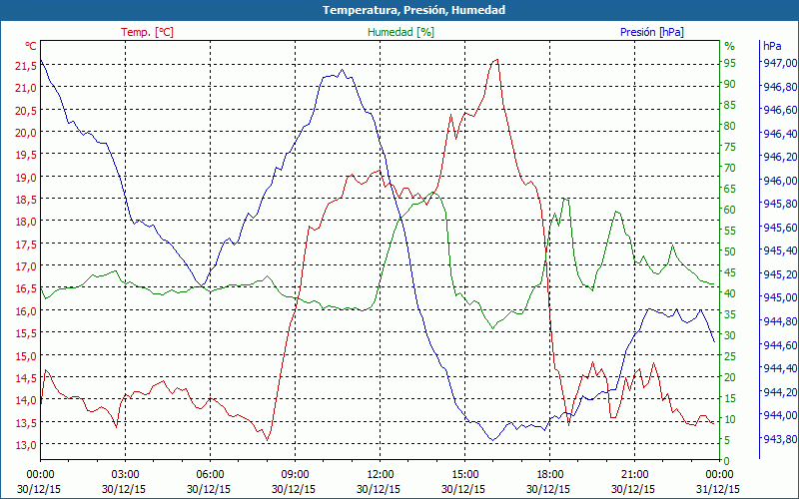Click the '25' humidity axis value
Image resolution: width=799 pixels, height=499 pixels.
(730, 356)
